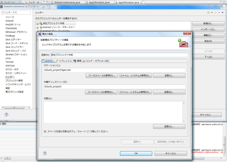The width and height of the screenshot is (227, 162).
Task: Toggle checkbox for Android リソース・マネージャー builder
Action: (x=38, y=27)
